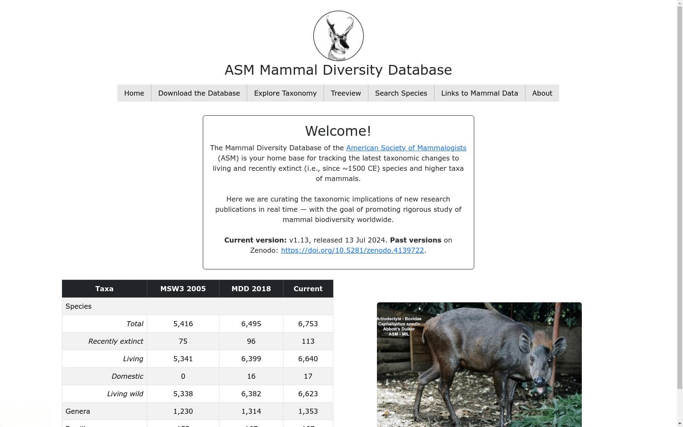Click the value 6,495 in Total row
Viewport: 683px width, 427px height.
pyautogui.click(x=251, y=324)
